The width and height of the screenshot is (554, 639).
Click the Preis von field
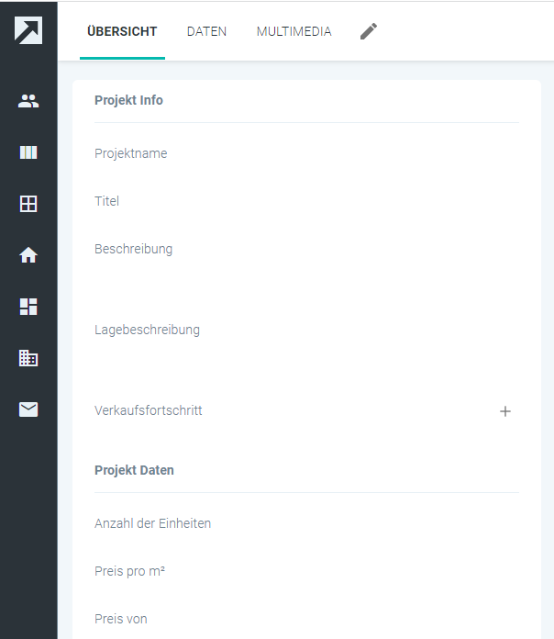pos(306,619)
